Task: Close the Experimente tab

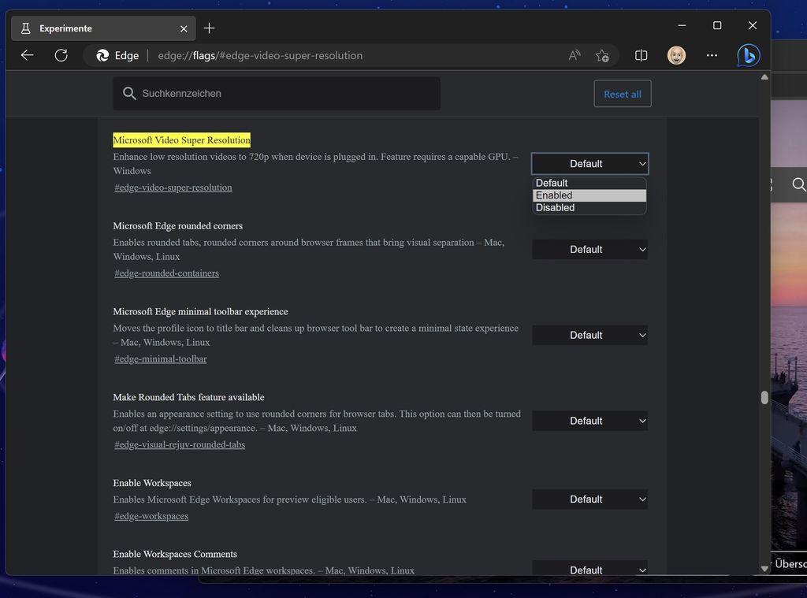Action: [x=184, y=29]
